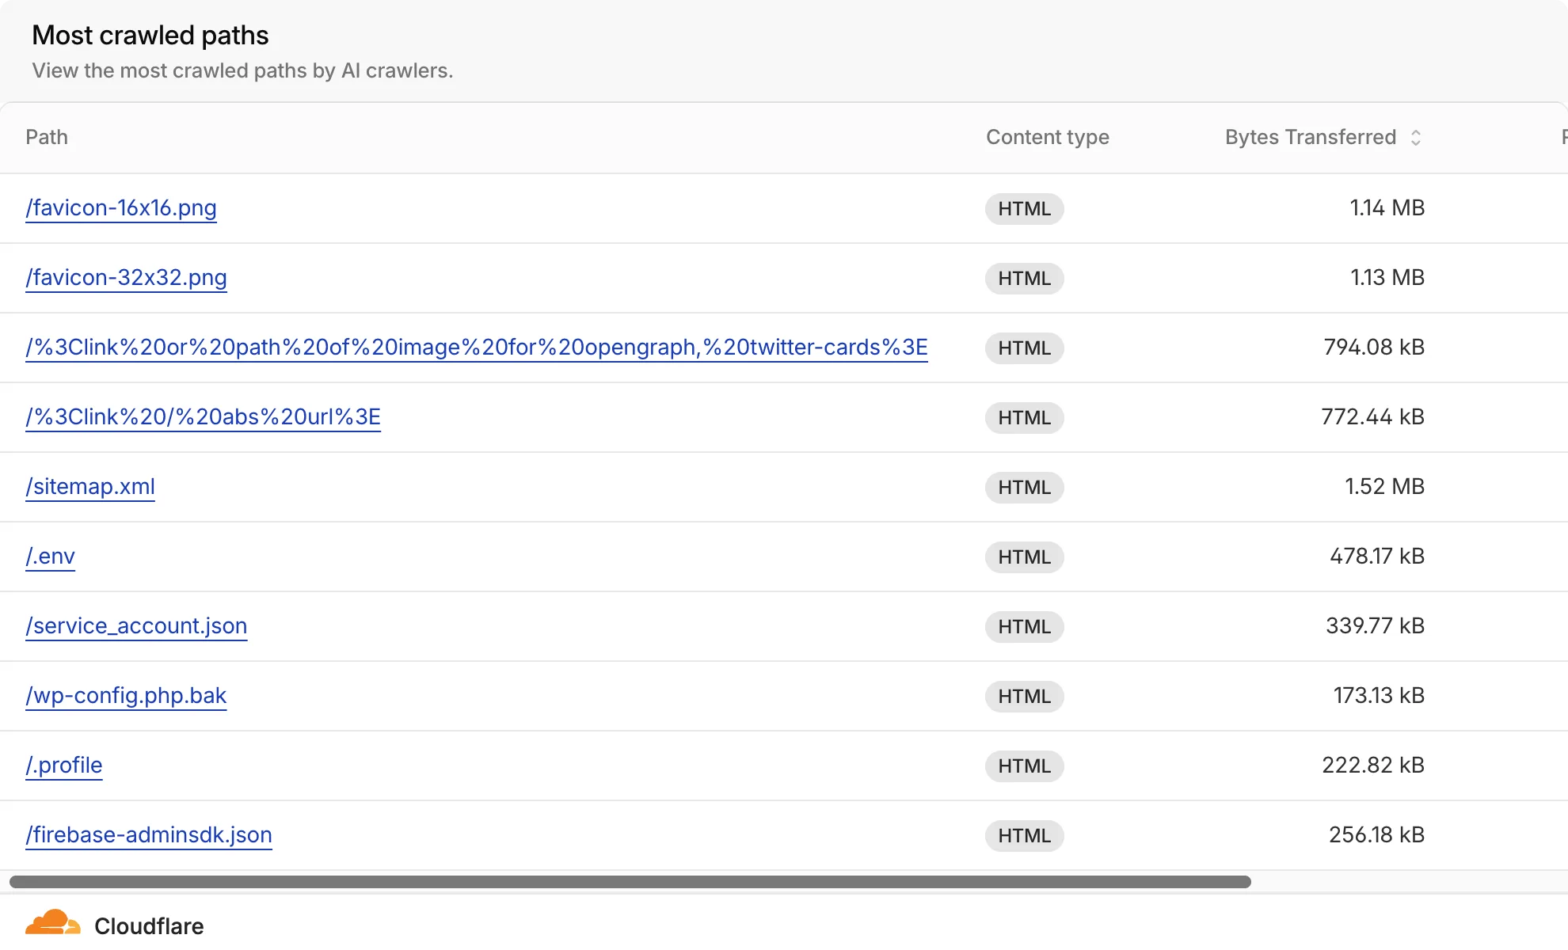Click the 1.13 MB value
Viewport: 1568px width, 950px height.
[1387, 278]
